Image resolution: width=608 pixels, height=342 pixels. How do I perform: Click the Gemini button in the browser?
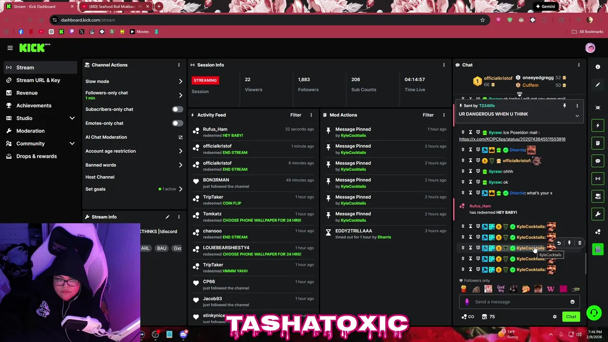(545, 7)
